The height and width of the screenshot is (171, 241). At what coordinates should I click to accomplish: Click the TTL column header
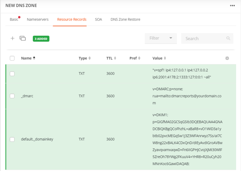point(109,58)
